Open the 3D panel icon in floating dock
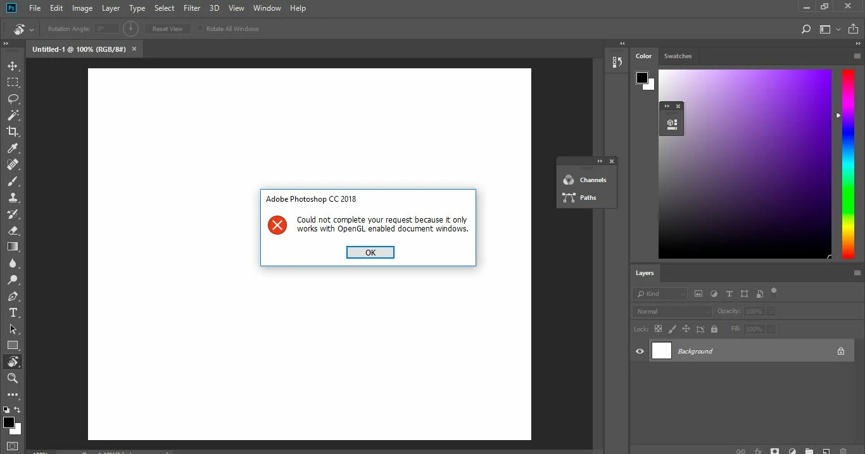The width and height of the screenshot is (865, 454). pos(672,124)
